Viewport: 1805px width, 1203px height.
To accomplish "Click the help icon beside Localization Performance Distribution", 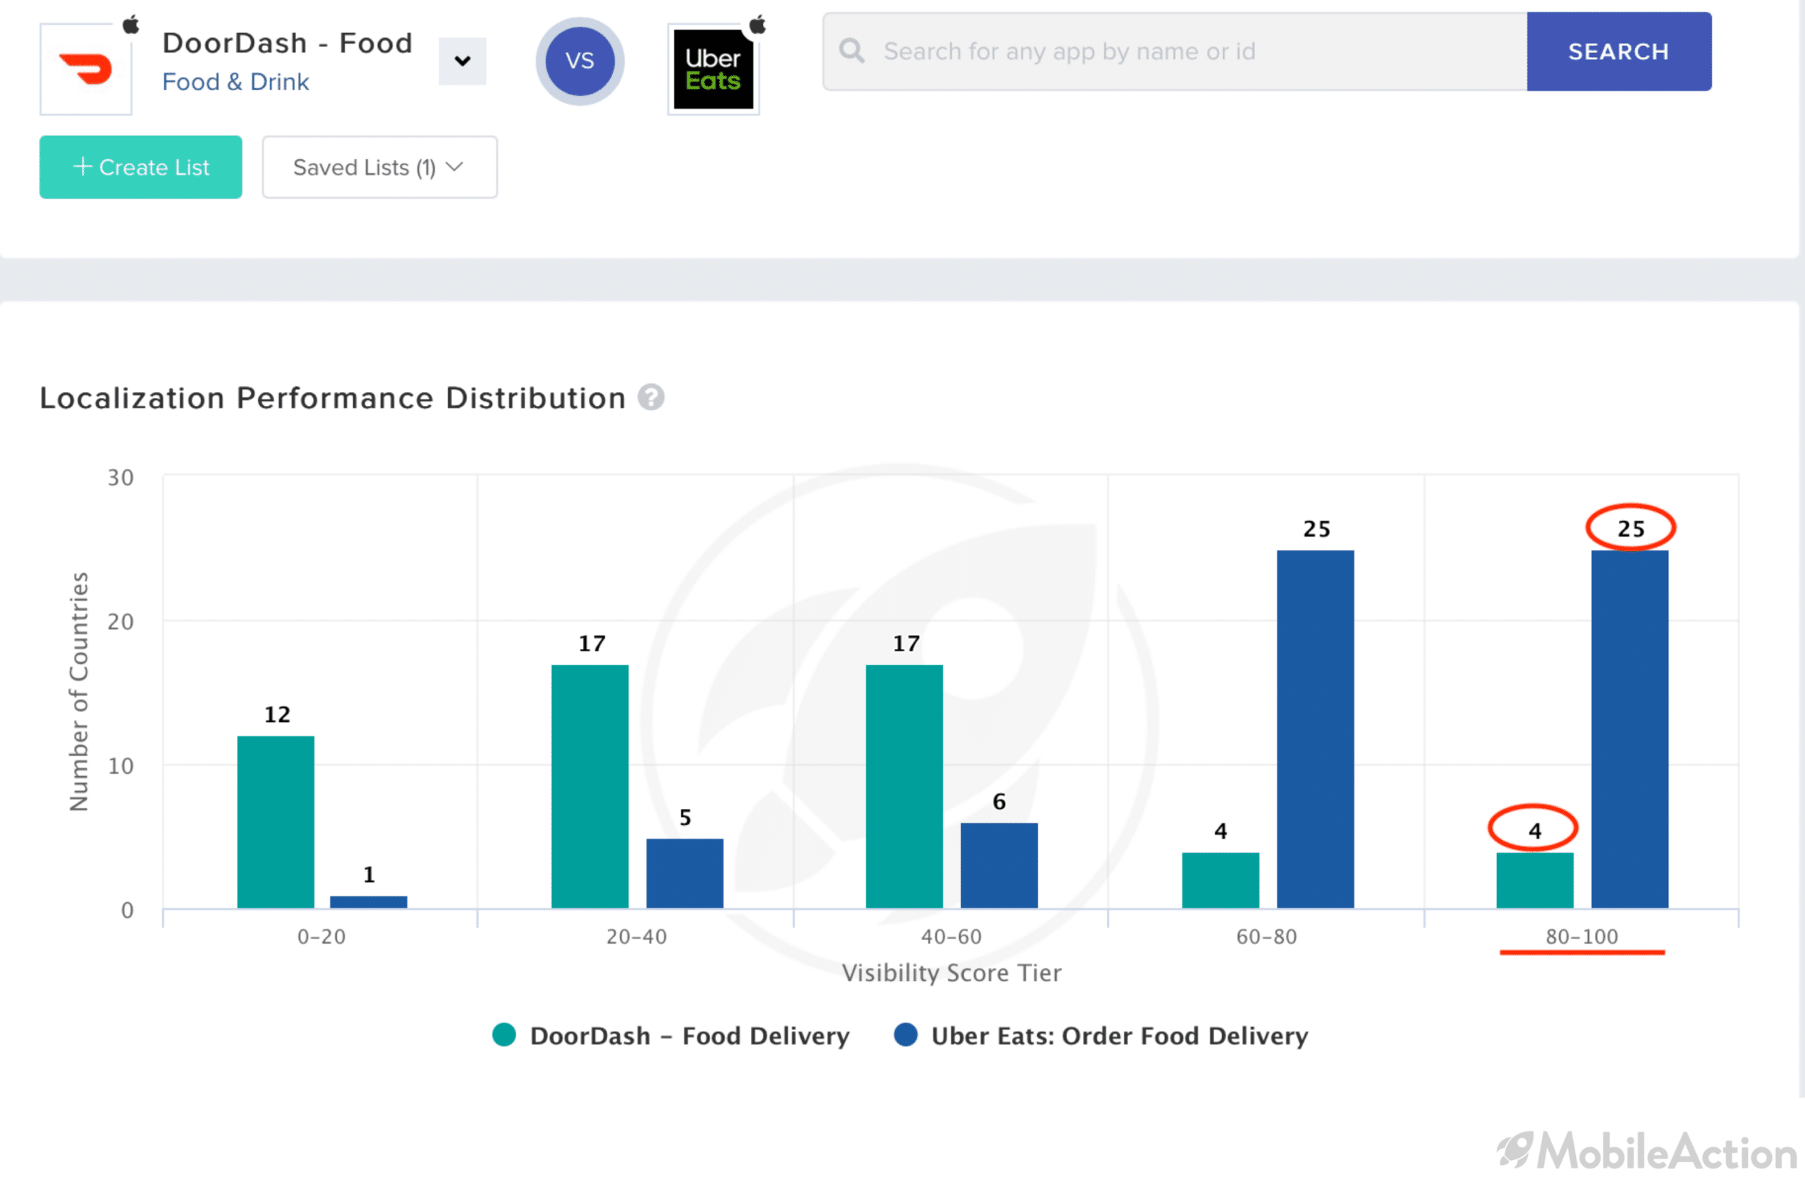I will (x=651, y=397).
